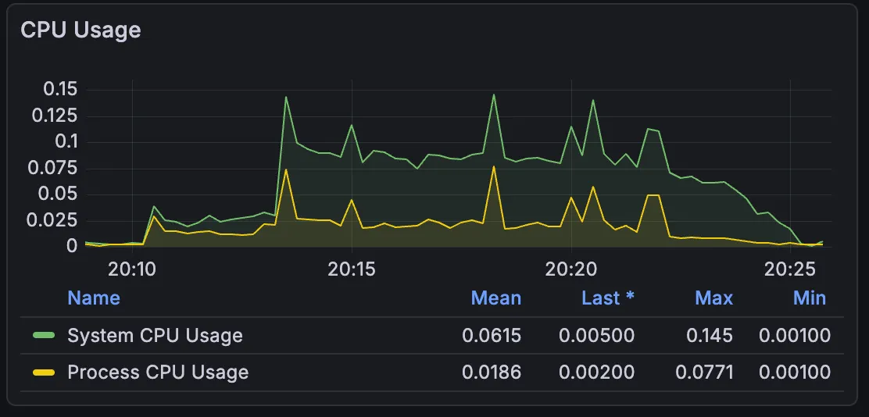Click the 20:15 time axis label
Image resolution: width=869 pixels, height=417 pixels.
pyautogui.click(x=352, y=269)
